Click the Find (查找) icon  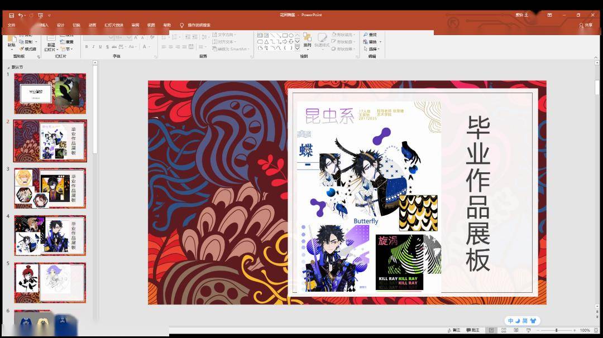370,35
